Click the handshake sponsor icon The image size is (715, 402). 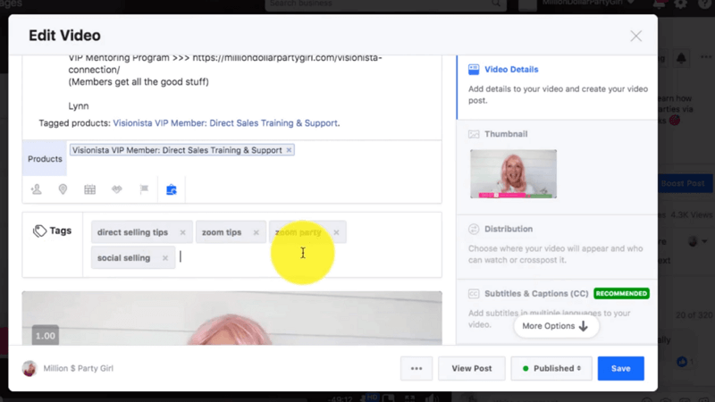point(117,189)
